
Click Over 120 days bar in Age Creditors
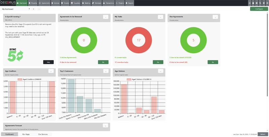(x=52, y=97)
